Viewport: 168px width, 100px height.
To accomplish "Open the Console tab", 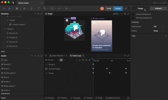I will pyautogui.click(x=50, y=98).
